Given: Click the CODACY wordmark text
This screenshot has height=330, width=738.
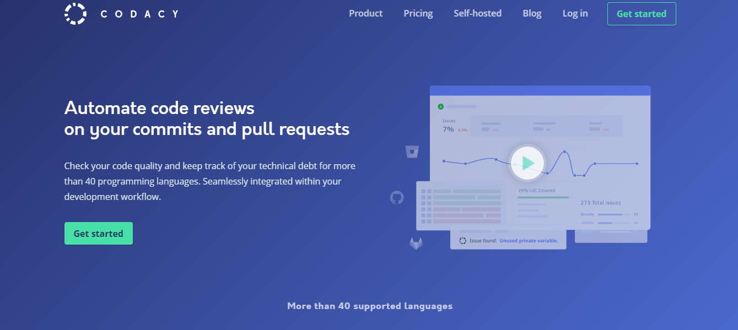Looking at the screenshot, I should (140, 14).
